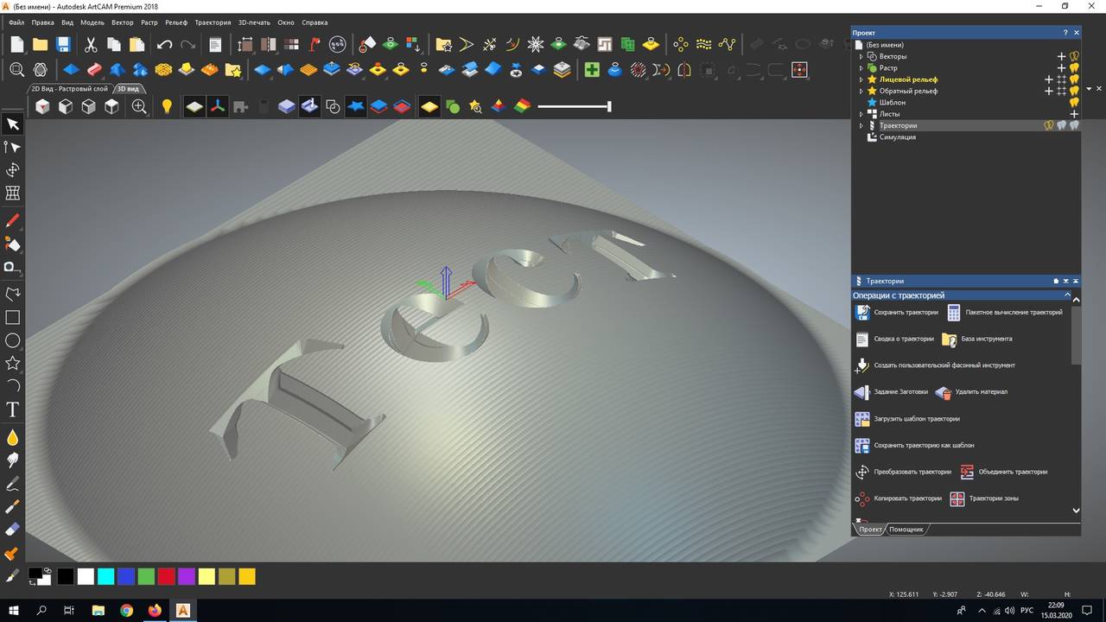Open База инструмента
This screenshot has width=1106, height=622.
(x=977, y=339)
